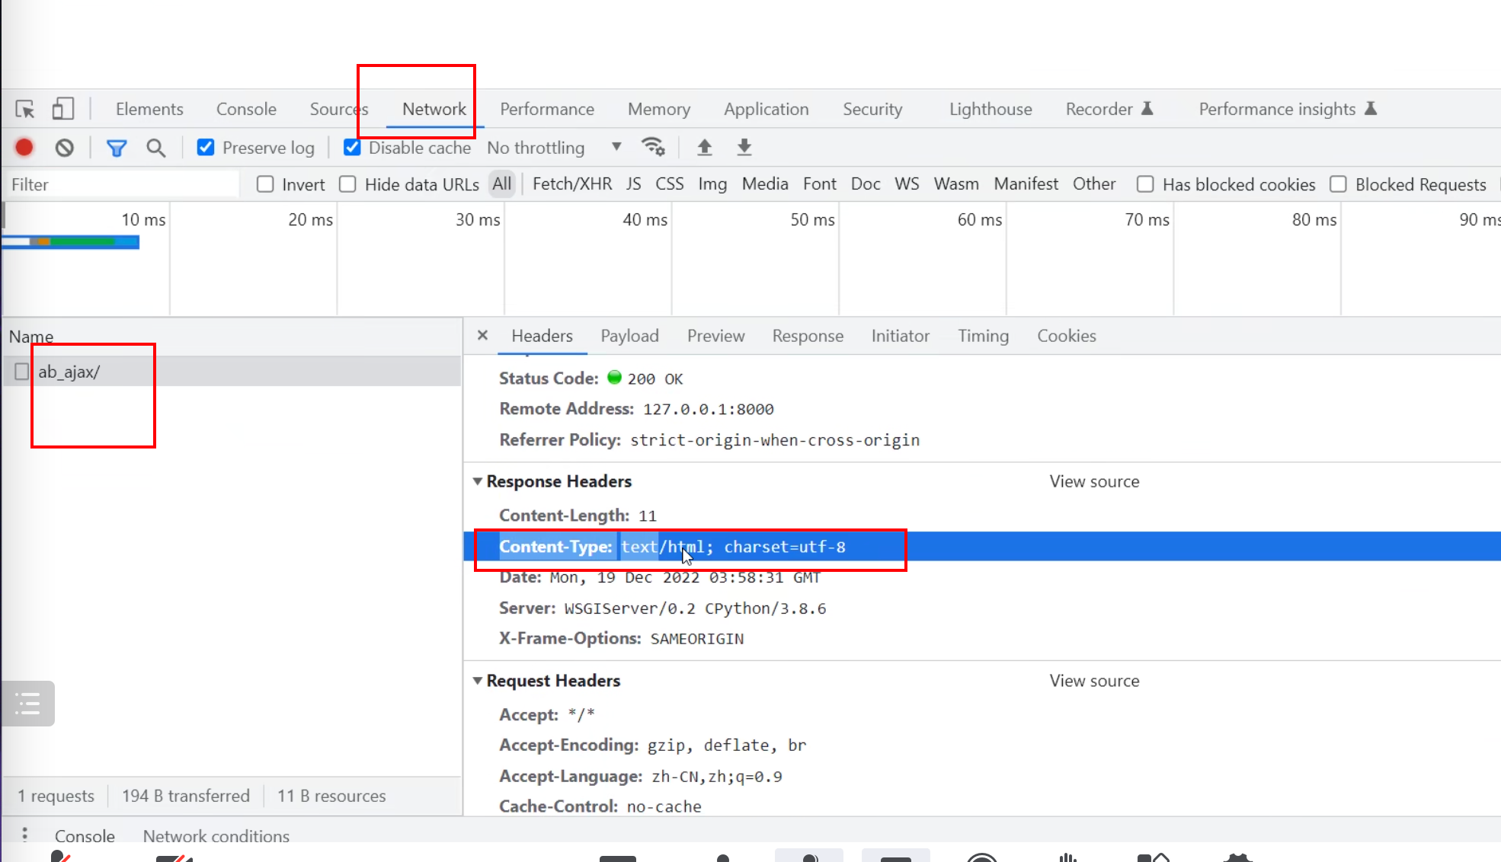Filter requests by Wasm
The height and width of the screenshot is (862, 1501).
[x=956, y=184]
